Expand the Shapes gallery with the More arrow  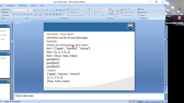click(x=106, y=15)
